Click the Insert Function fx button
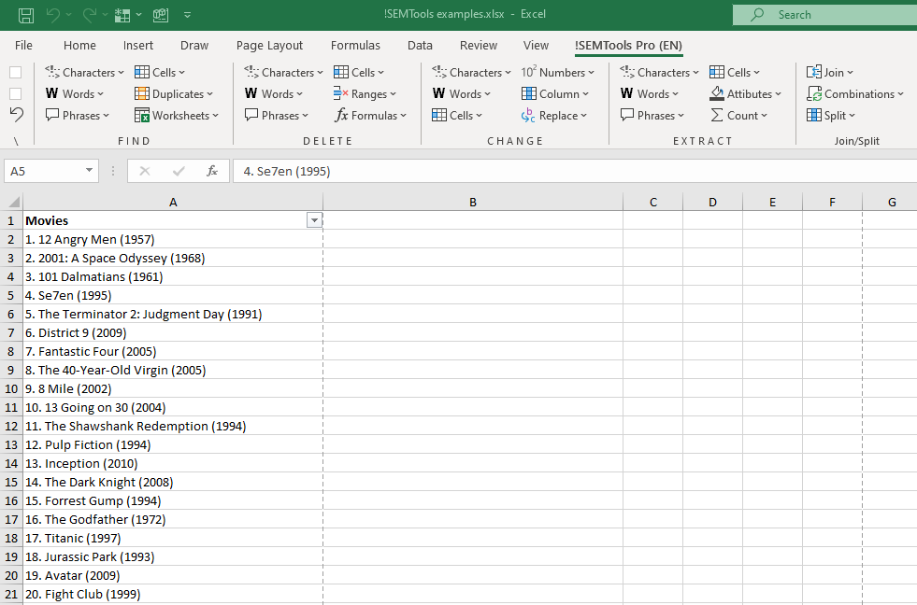Image resolution: width=917 pixels, height=605 pixels. click(x=211, y=171)
